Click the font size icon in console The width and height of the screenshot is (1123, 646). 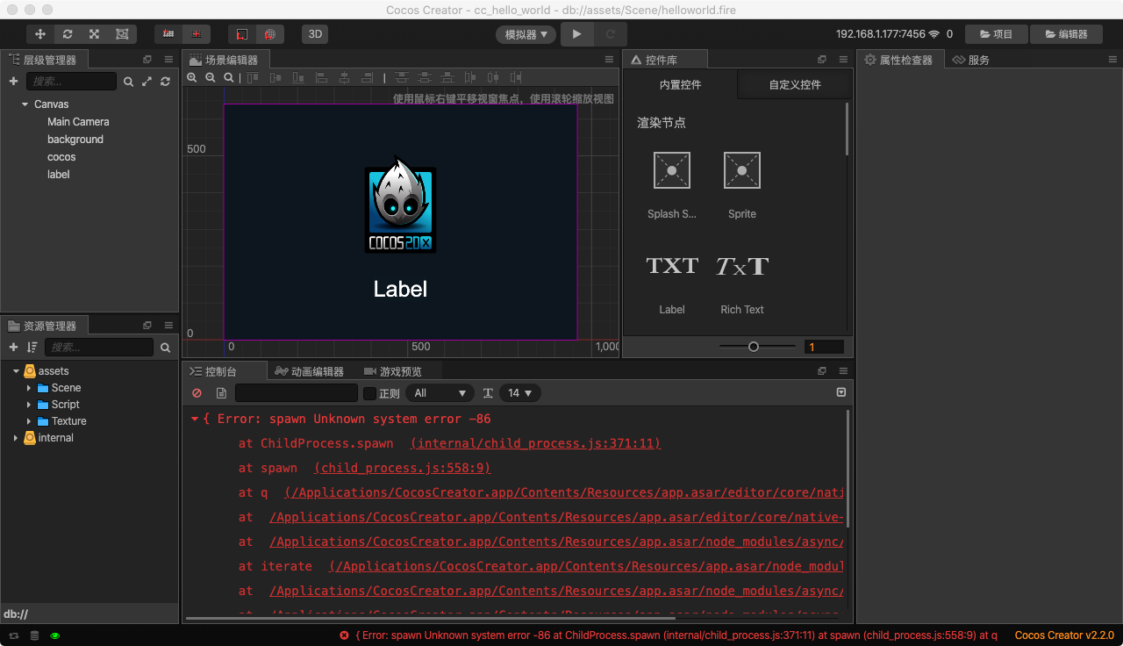(x=488, y=393)
